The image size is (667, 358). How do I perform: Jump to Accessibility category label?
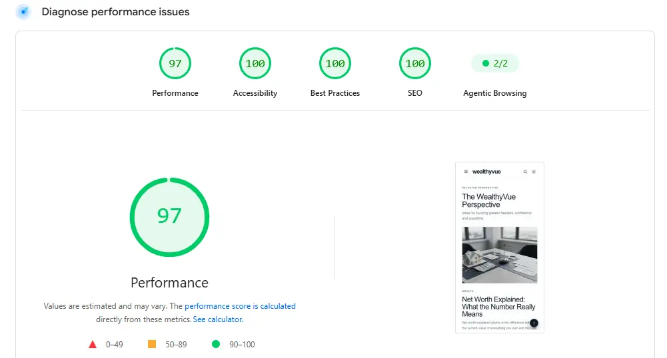(x=255, y=93)
